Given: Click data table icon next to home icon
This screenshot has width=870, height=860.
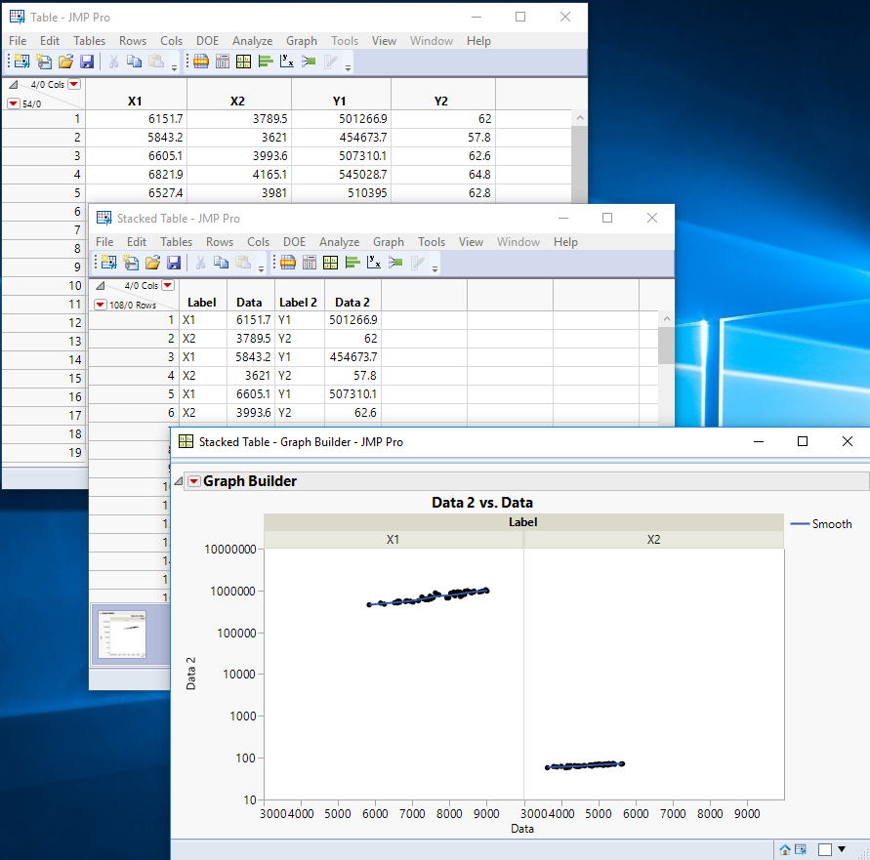Looking at the screenshot, I should point(800,849).
